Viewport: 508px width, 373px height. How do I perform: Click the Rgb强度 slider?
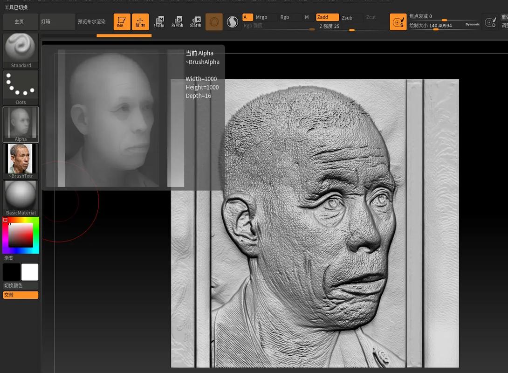click(x=279, y=26)
